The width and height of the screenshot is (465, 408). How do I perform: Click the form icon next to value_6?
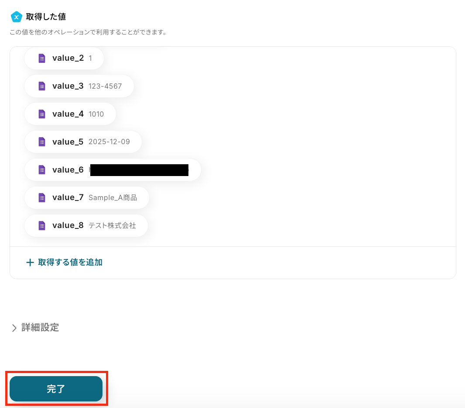pyautogui.click(x=42, y=170)
